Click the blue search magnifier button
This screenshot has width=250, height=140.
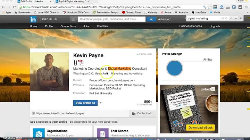[151, 19]
